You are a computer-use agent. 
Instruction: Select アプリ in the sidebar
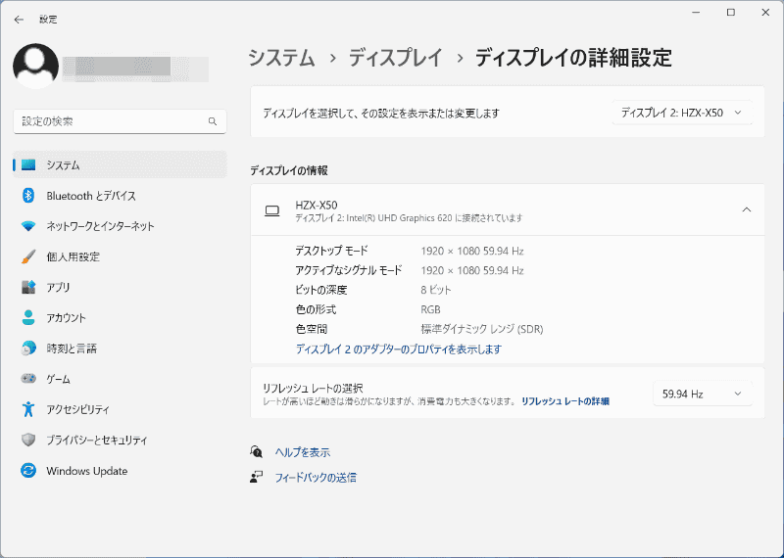120,287
